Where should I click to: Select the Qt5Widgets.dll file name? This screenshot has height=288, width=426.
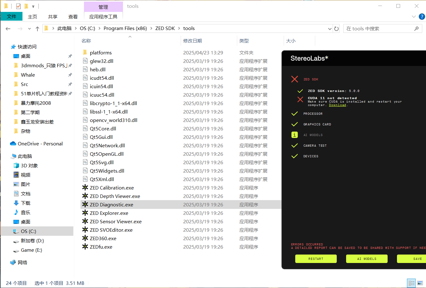(x=107, y=171)
